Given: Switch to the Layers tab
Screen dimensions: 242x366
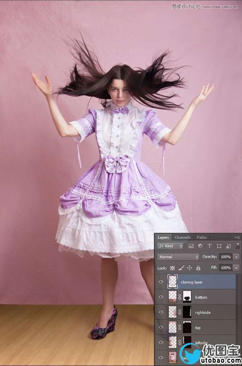Looking at the screenshot, I should [x=163, y=237].
